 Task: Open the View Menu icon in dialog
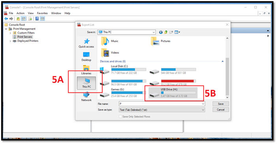177,32
